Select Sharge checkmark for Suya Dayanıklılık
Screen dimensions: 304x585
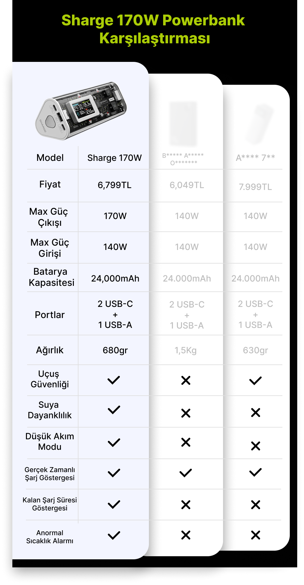[x=114, y=410]
